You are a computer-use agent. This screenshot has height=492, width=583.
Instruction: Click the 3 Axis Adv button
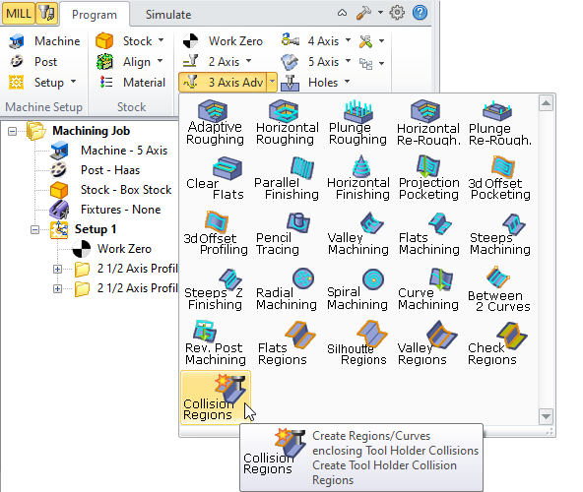coord(223,82)
